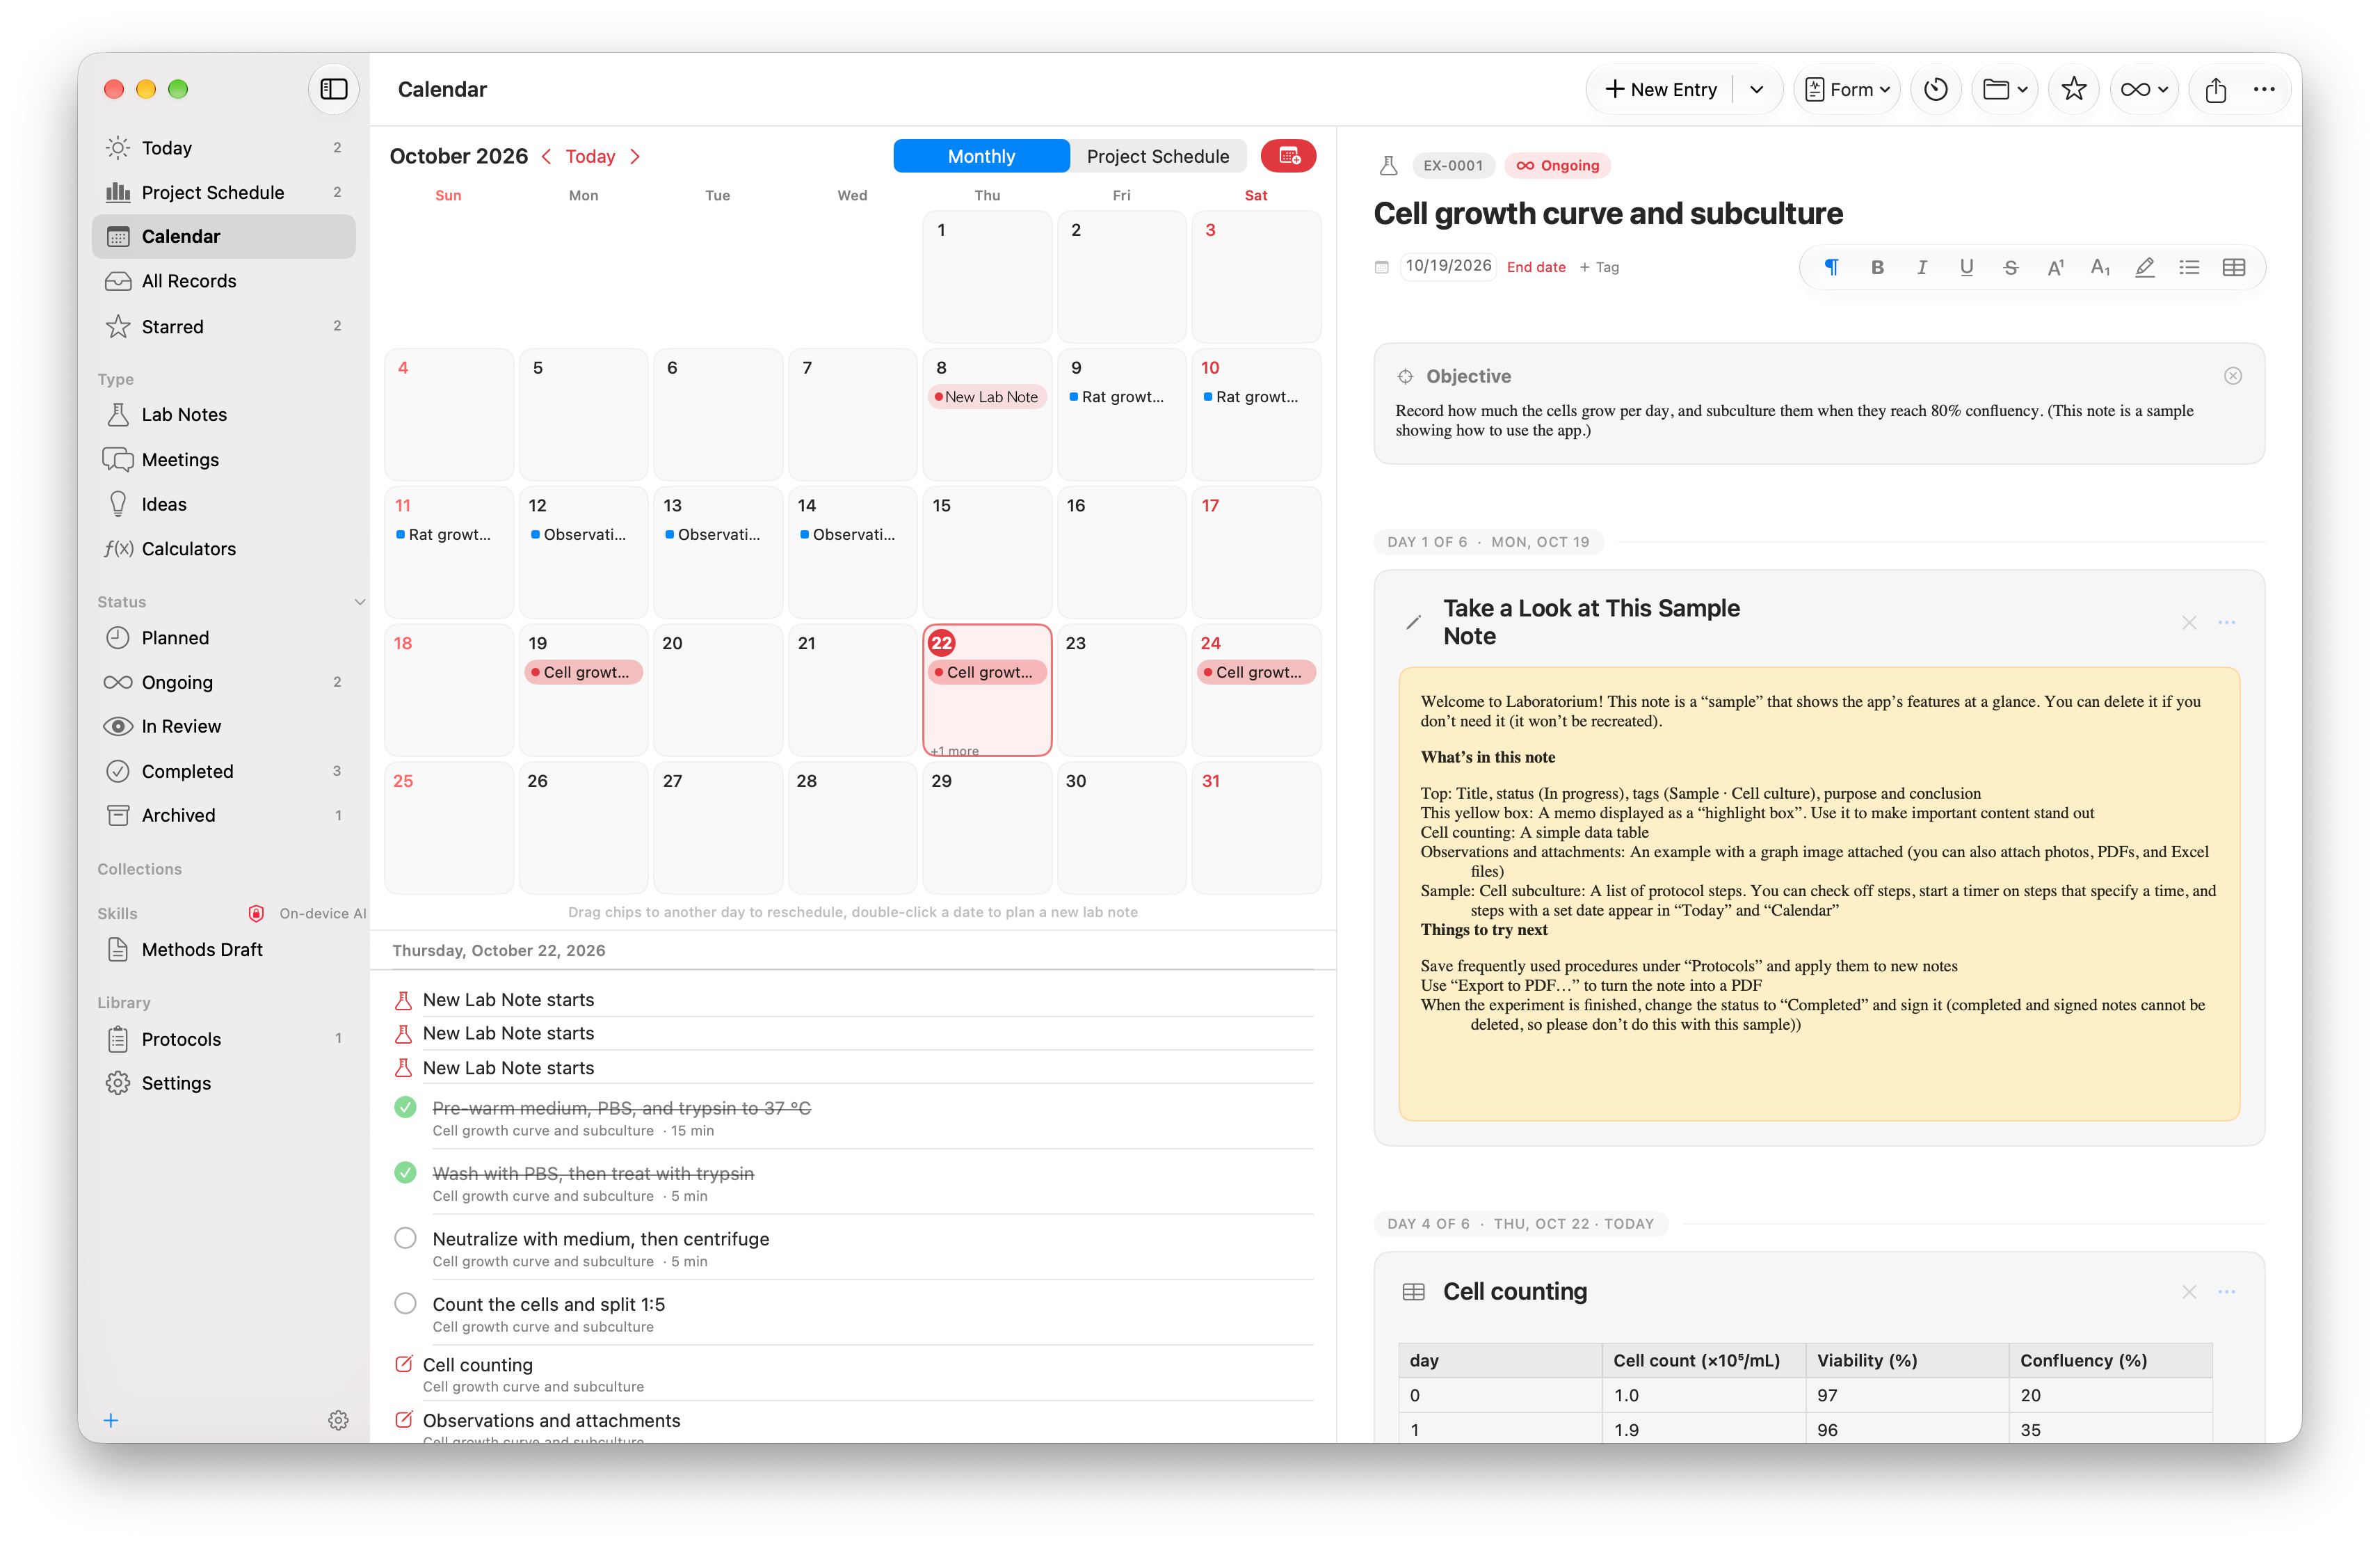Viewport: 2380px width, 1546px height.
Task: Add a tag with + Tag
Action: point(1599,267)
